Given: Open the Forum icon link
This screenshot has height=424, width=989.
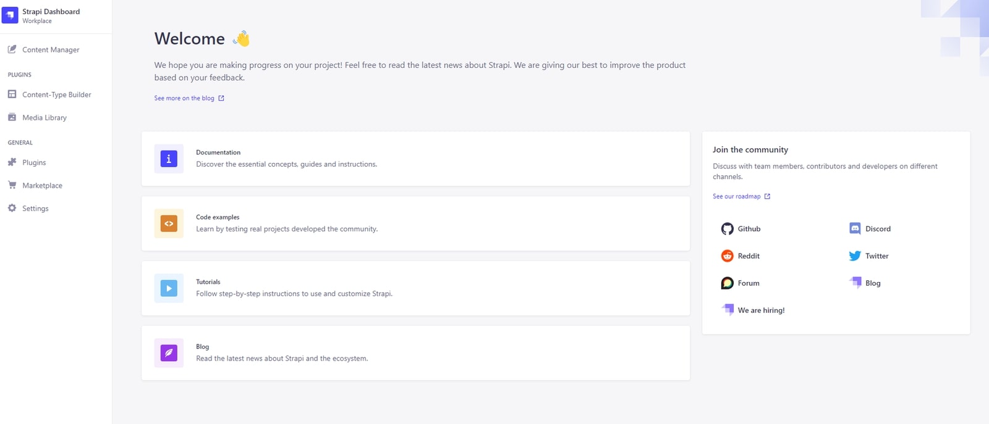Looking at the screenshot, I should pos(727,283).
